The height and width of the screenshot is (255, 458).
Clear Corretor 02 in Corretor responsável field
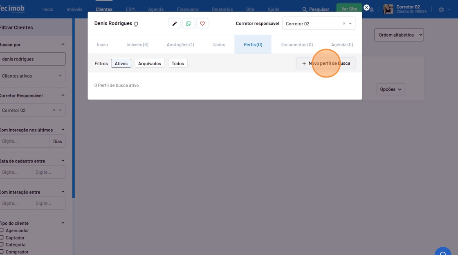(x=344, y=24)
